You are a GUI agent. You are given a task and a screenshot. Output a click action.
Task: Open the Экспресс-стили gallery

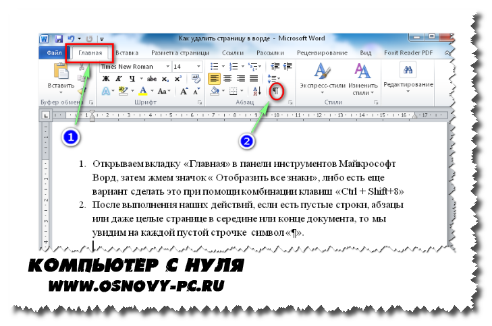[322, 79]
